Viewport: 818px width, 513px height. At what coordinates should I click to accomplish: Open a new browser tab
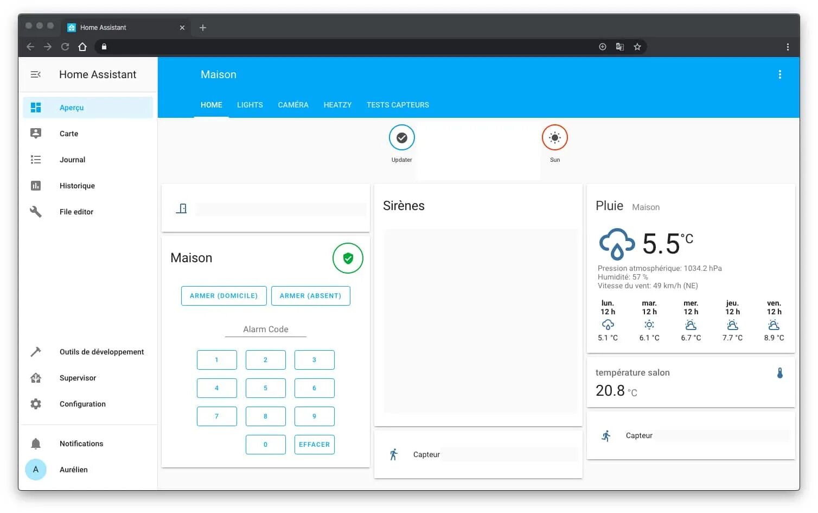[203, 28]
